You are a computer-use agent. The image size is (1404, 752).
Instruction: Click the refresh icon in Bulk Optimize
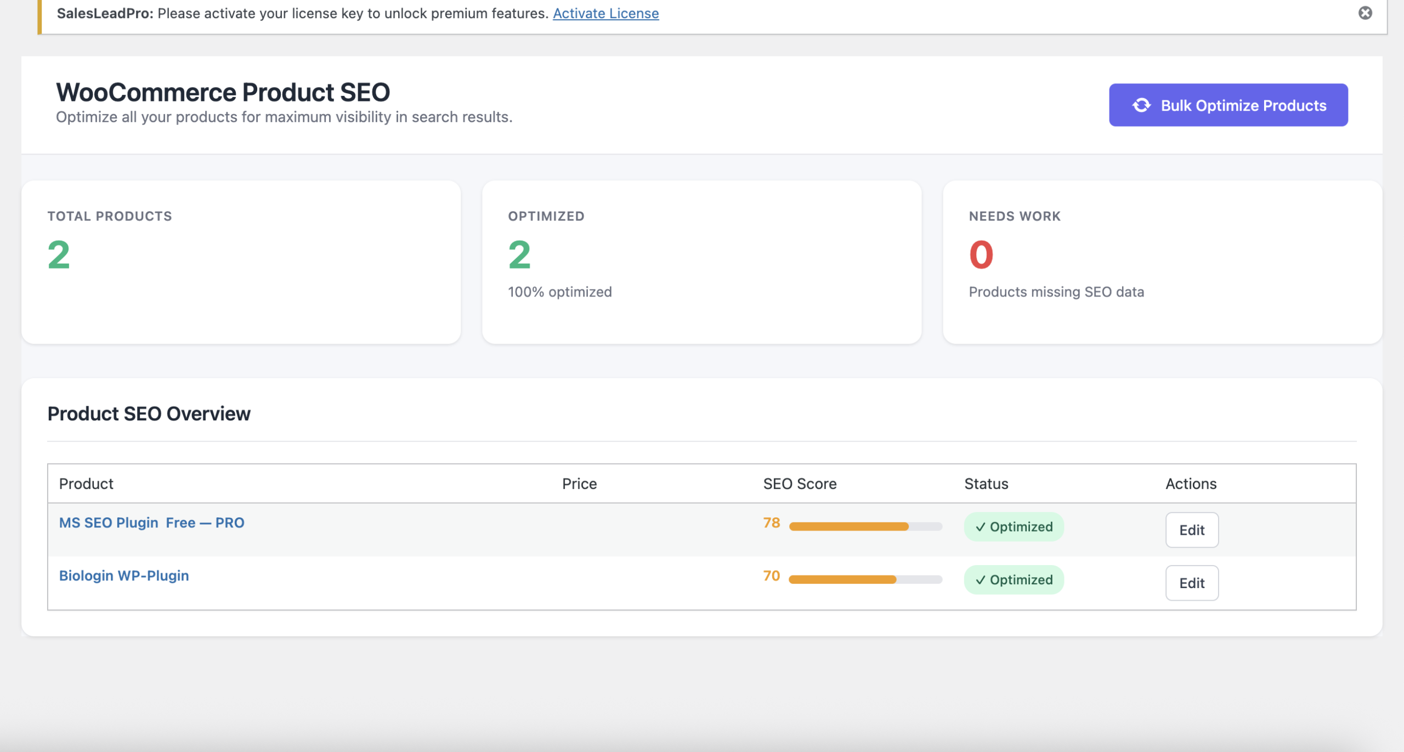tap(1141, 105)
